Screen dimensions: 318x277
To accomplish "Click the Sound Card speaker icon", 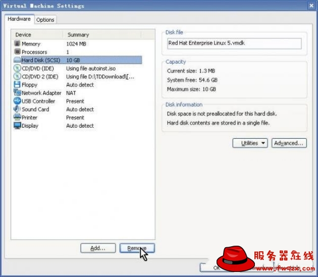I will (17, 109).
